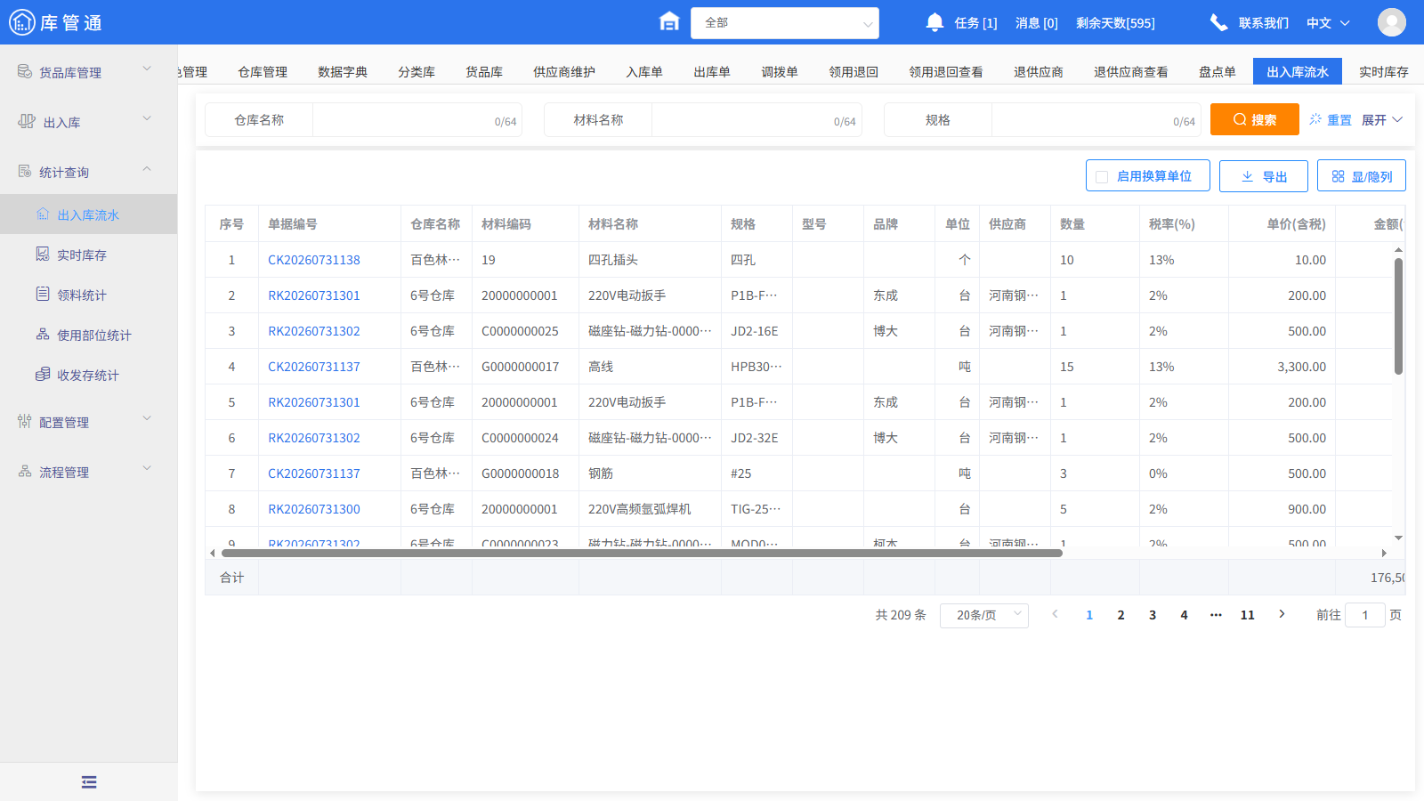This screenshot has height=801, width=1424.
Task: Click the 剩余天数[595] text
Action: [1115, 23]
